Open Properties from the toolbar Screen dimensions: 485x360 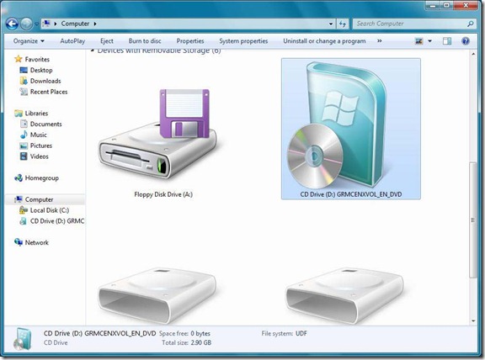pyautogui.click(x=190, y=40)
